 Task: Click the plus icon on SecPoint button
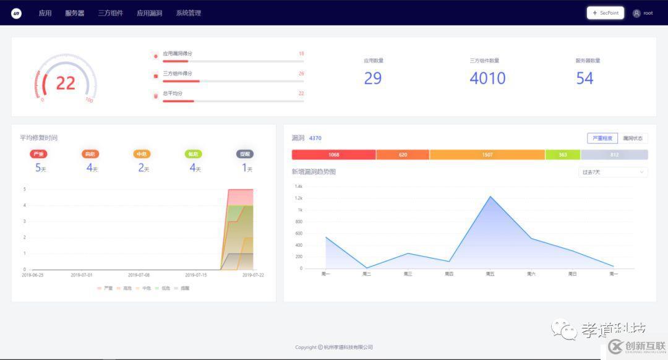pyautogui.click(x=595, y=13)
